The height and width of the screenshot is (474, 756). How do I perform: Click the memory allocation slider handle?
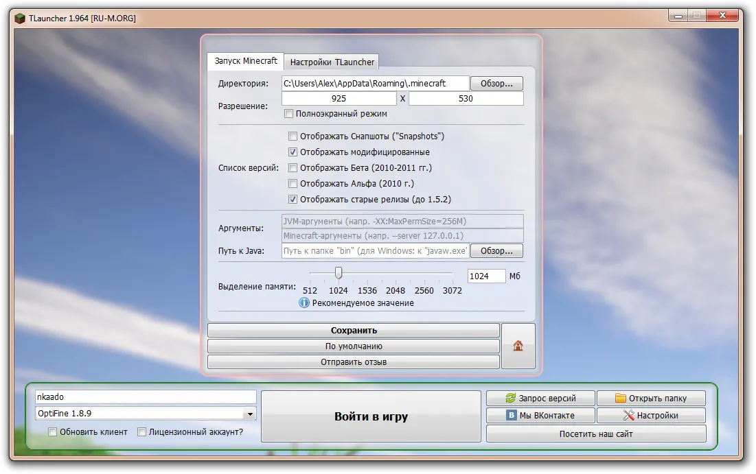(338, 273)
